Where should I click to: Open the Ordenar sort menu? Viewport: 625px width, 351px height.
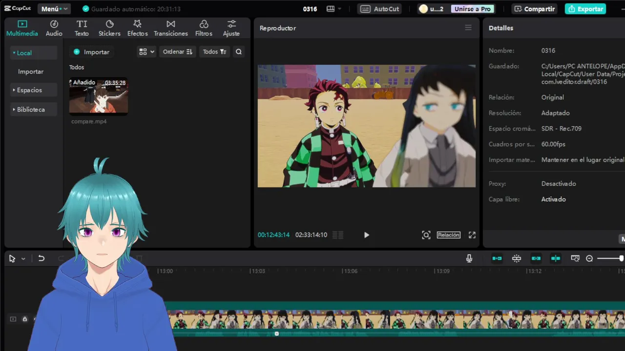pyautogui.click(x=178, y=52)
